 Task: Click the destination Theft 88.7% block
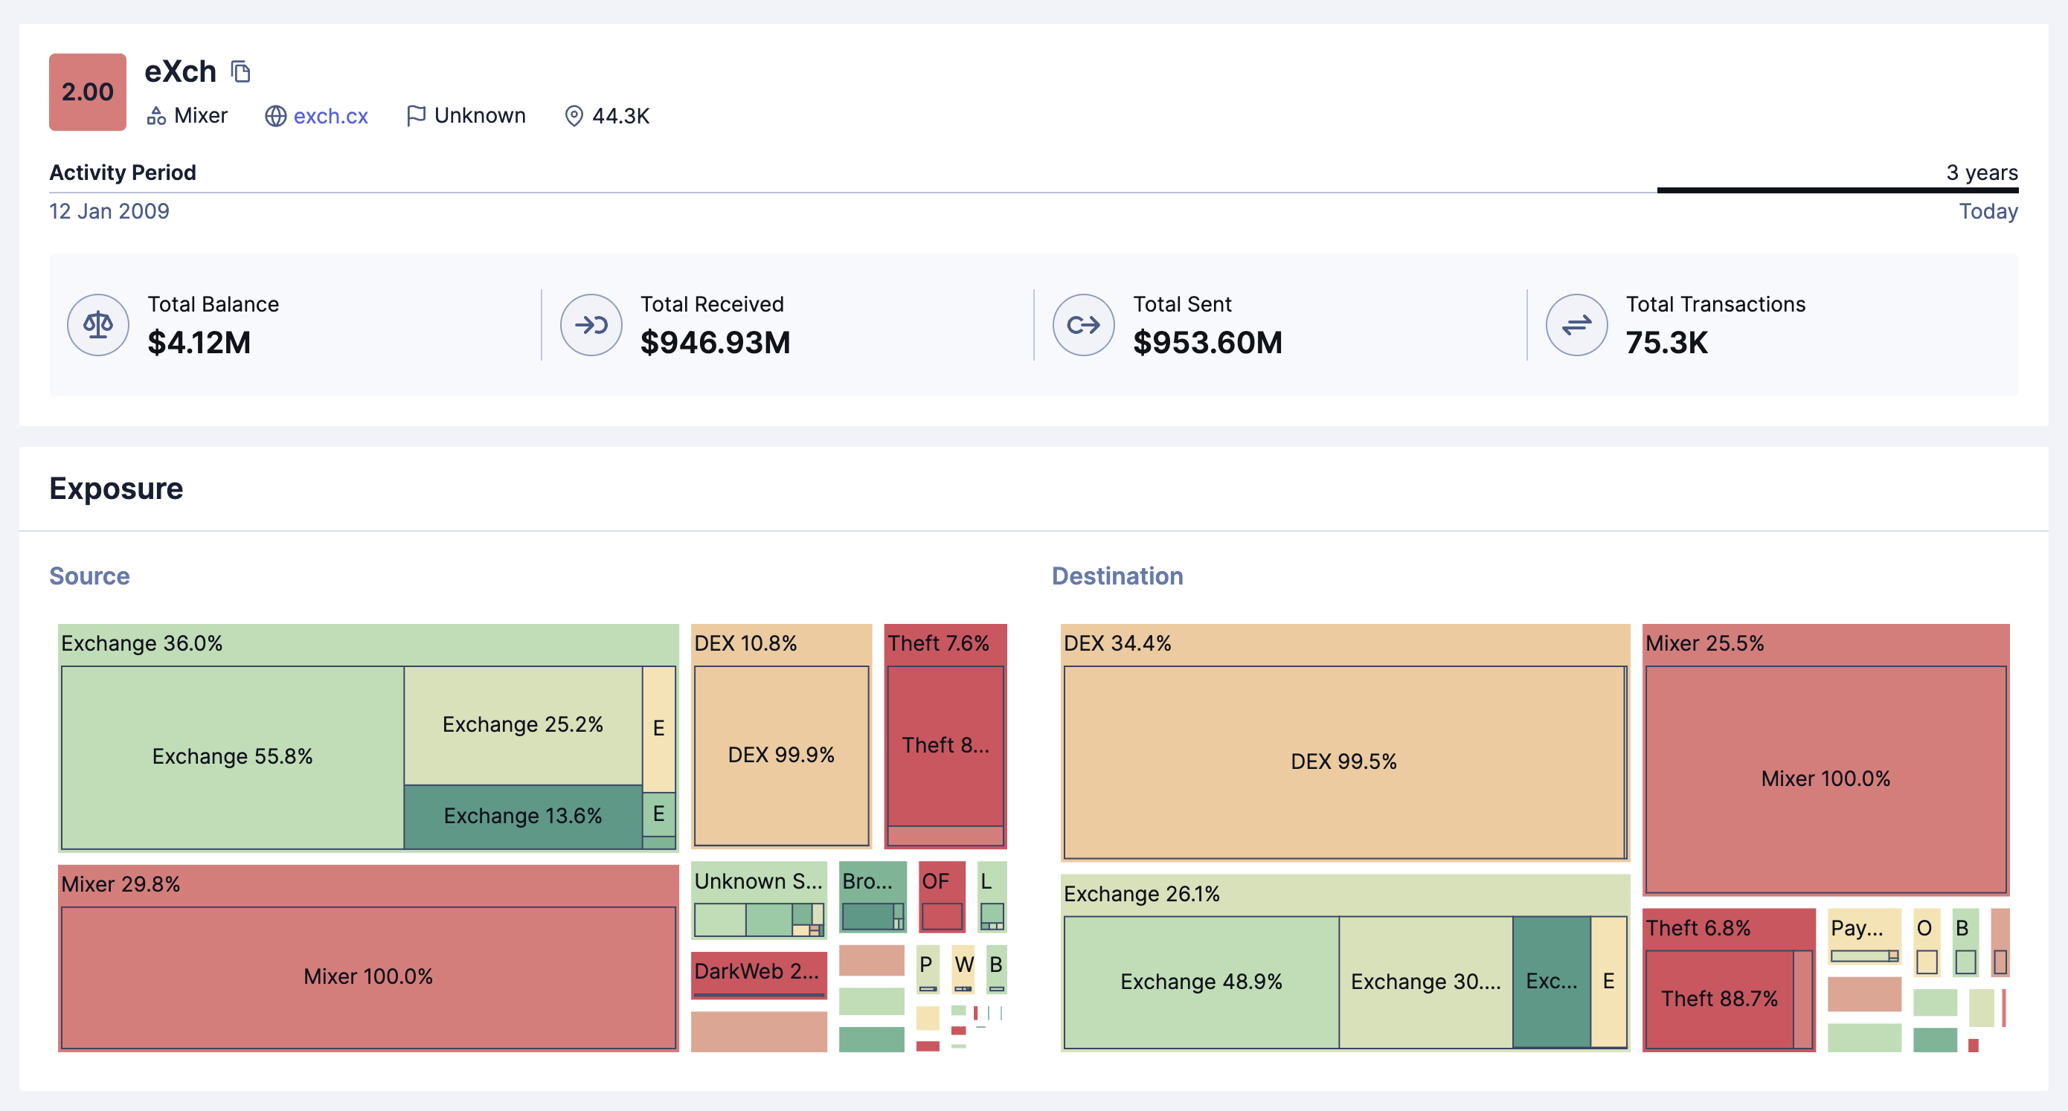[1719, 999]
